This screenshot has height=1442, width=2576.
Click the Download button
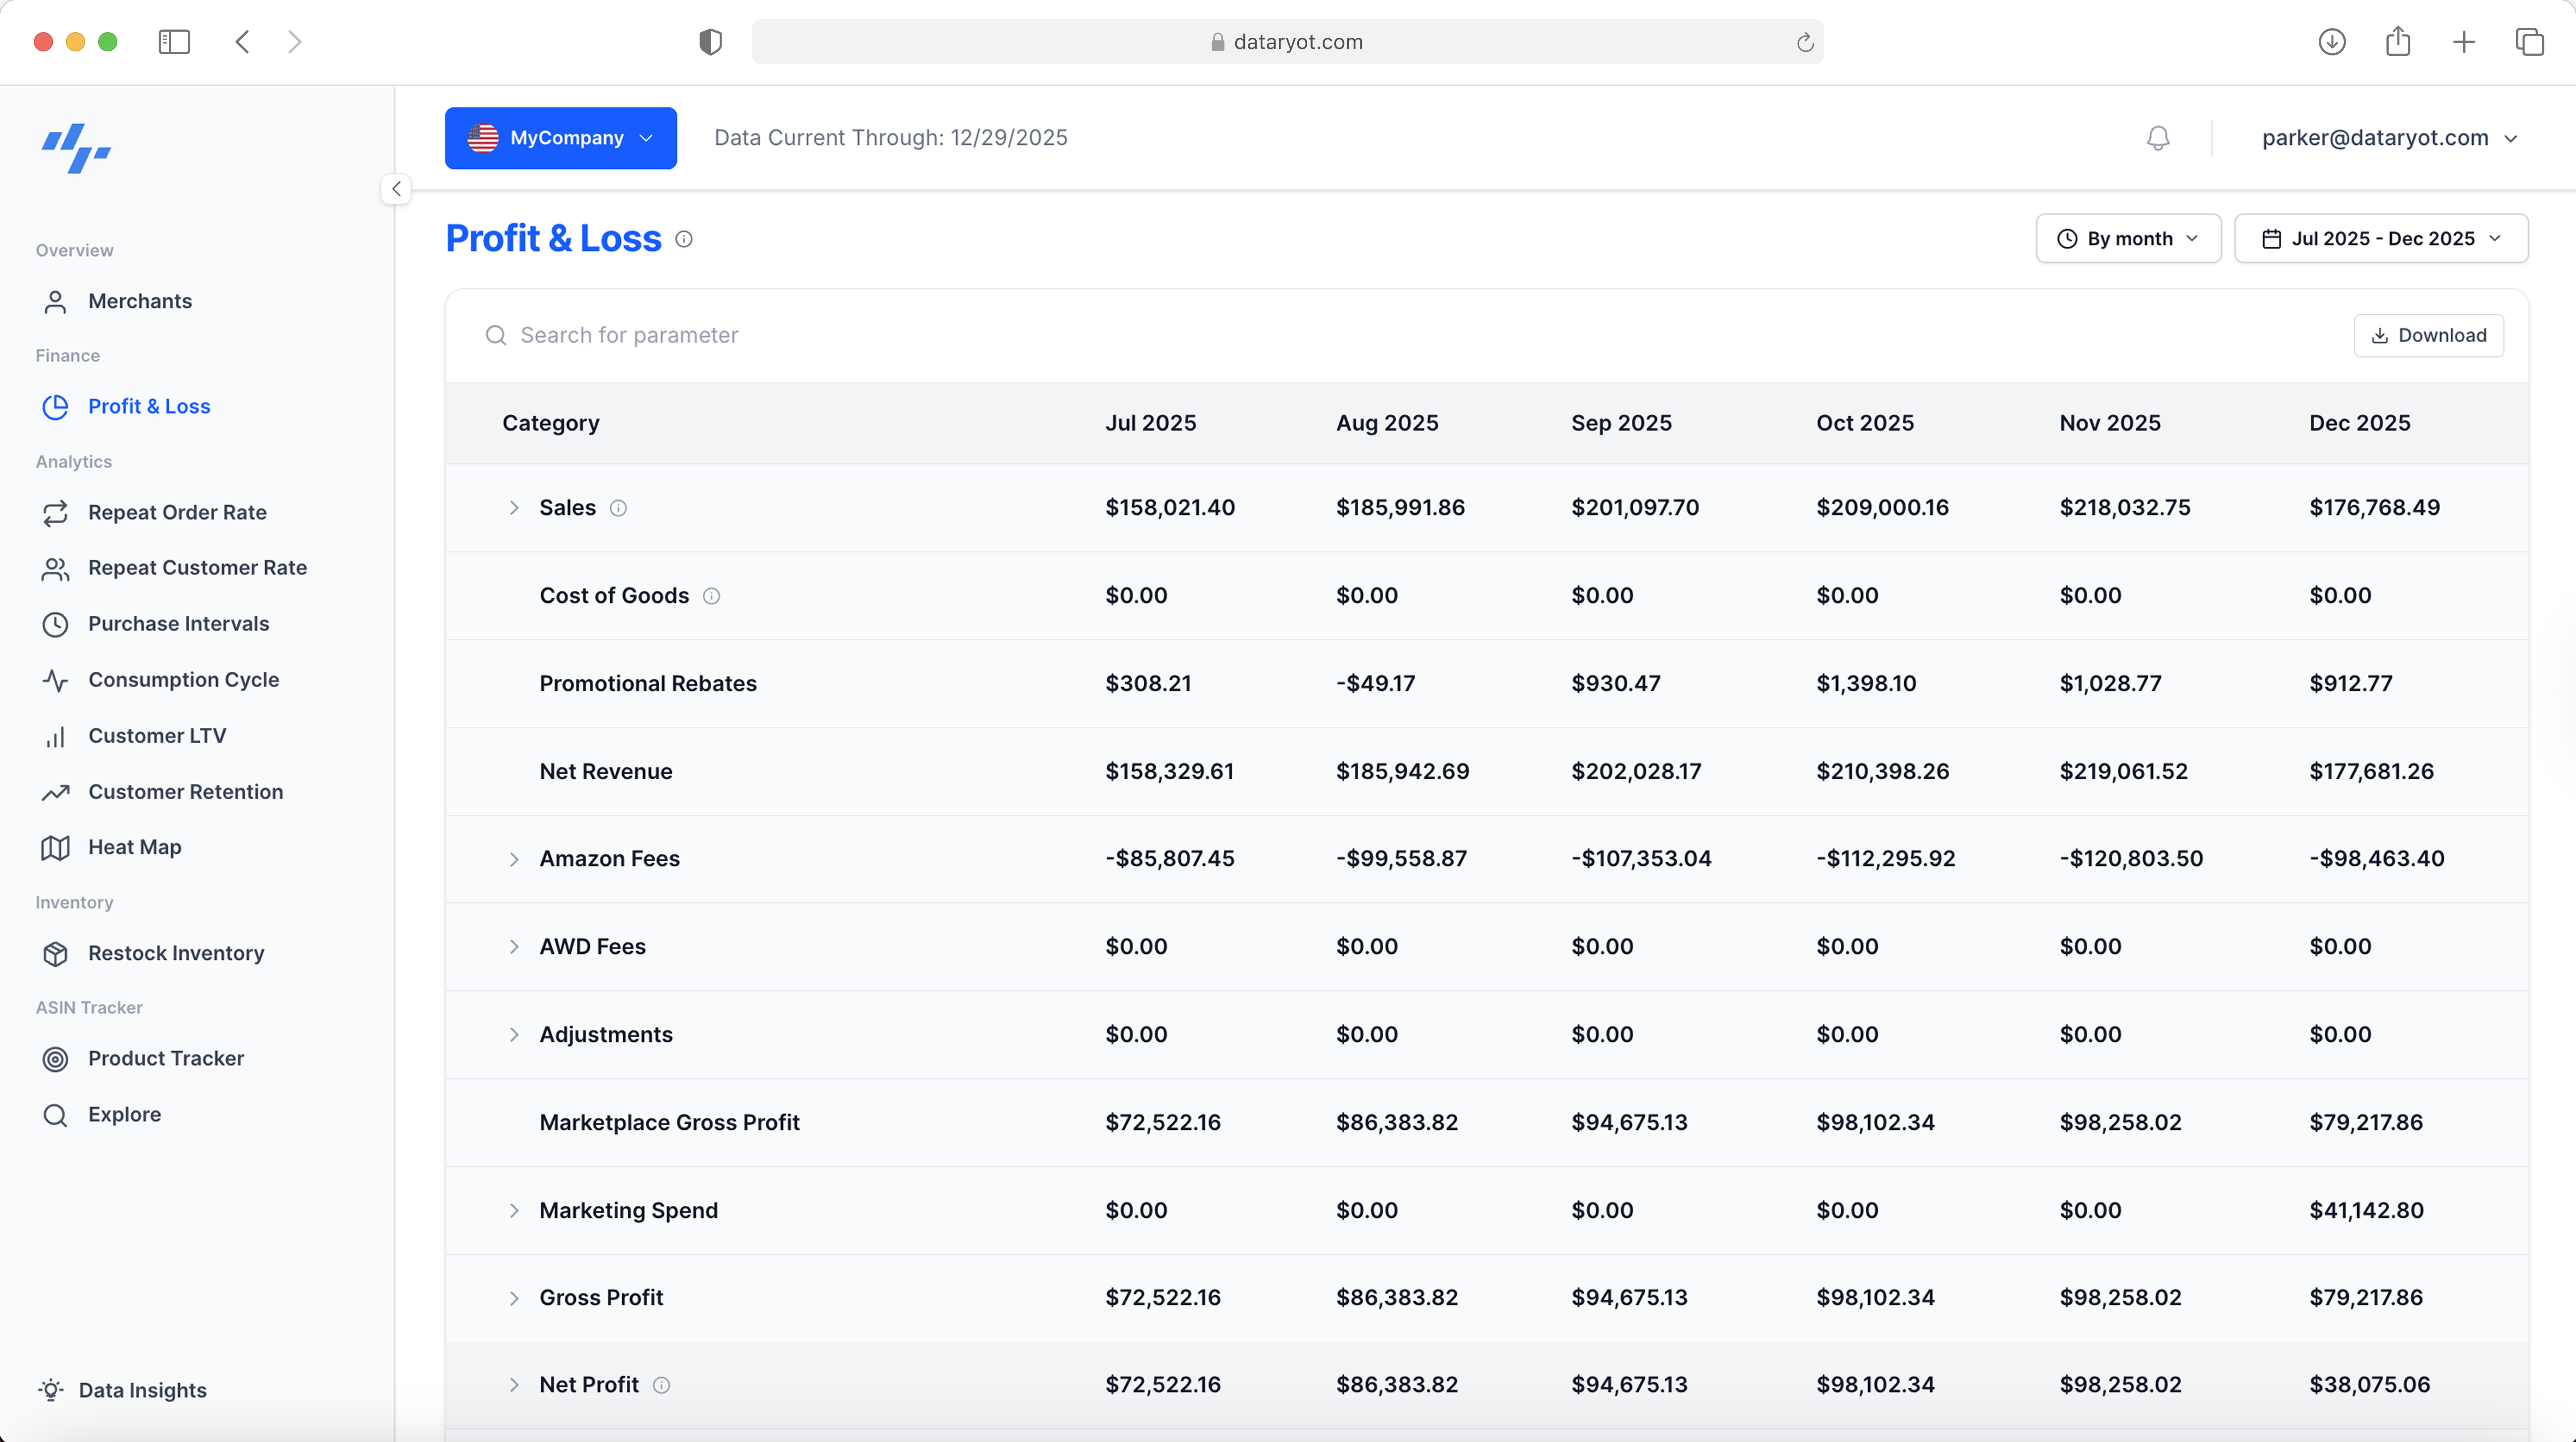[2428, 336]
